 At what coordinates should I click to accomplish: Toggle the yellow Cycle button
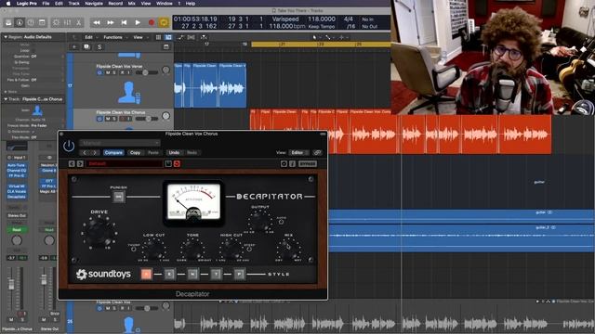tap(164, 22)
